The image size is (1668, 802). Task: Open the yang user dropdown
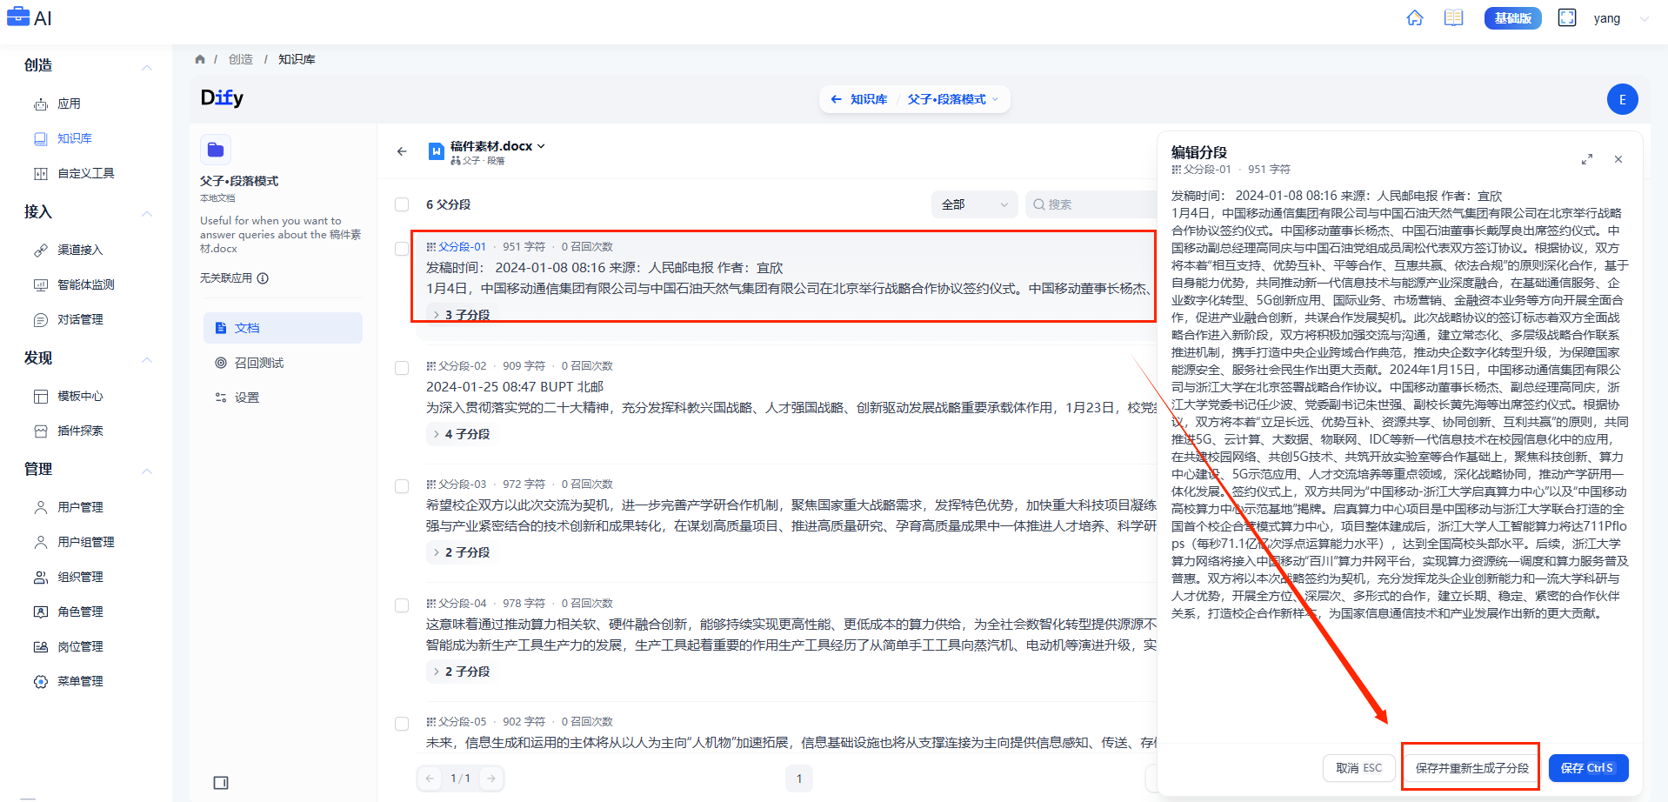tap(1644, 18)
